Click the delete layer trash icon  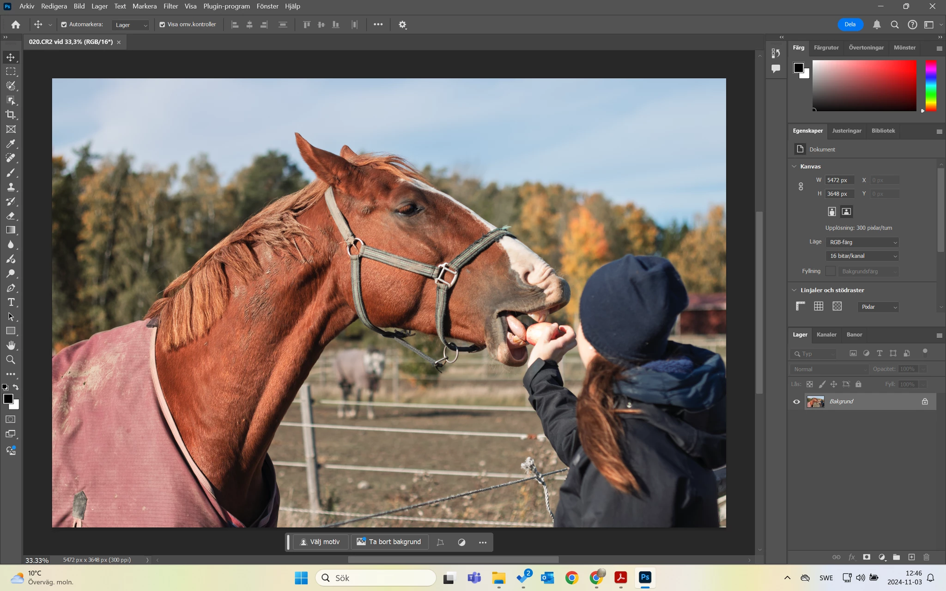point(926,557)
